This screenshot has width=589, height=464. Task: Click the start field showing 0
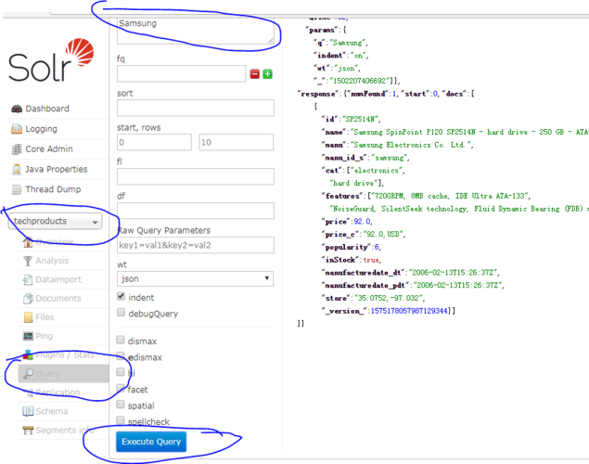point(154,142)
